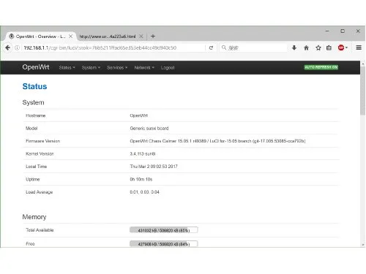
Task: Click the Logout link
Action: pyautogui.click(x=168, y=67)
